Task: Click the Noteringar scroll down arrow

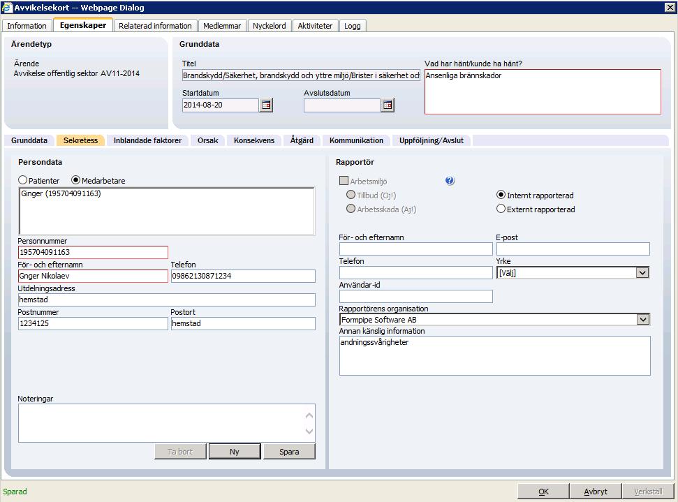Action: point(309,431)
